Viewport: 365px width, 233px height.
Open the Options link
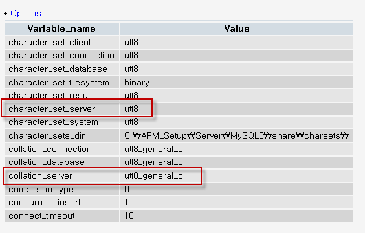(x=26, y=13)
